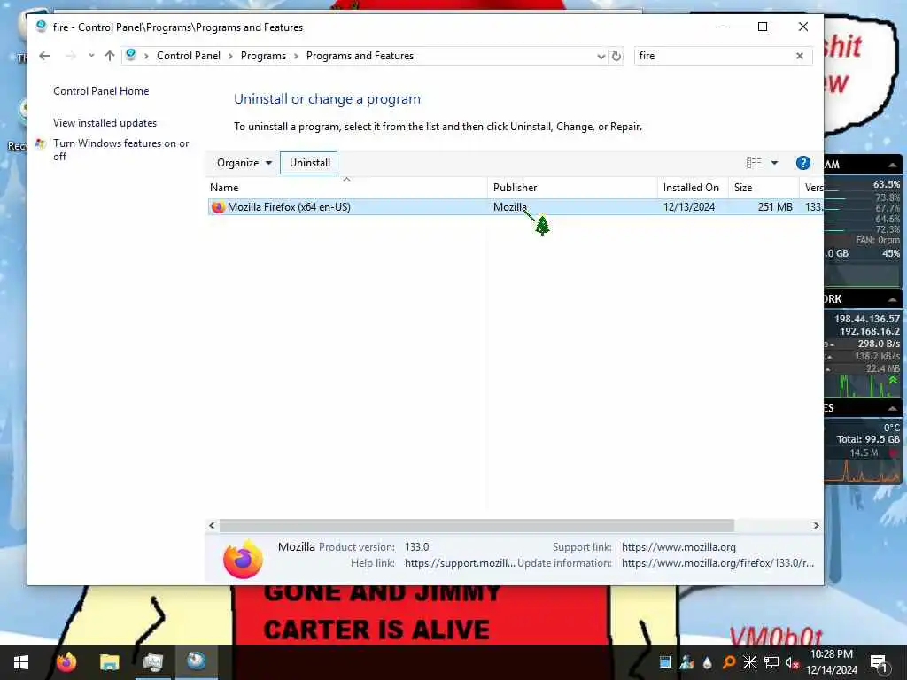Image resolution: width=907 pixels, height=680 pixels.
Task: Click the horizontal scrollbar left arrow
Action: [x=213, y=526]
